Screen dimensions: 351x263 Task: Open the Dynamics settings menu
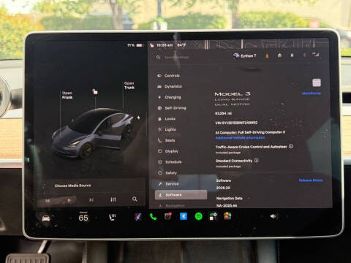point(170,86)
